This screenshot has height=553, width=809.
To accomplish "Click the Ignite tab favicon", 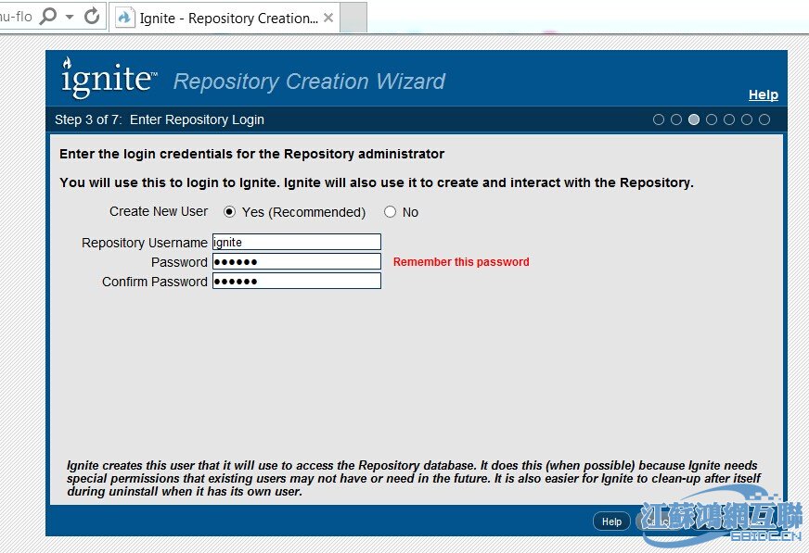I will coord(124,18).
